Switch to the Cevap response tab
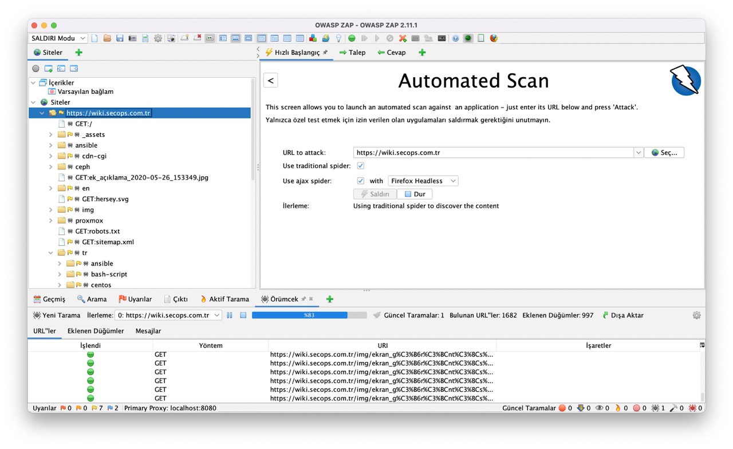 (392, 53)
